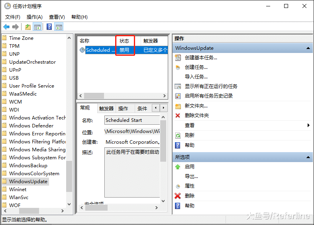Click the Back arrow in the toolbar

coord(6,27)
